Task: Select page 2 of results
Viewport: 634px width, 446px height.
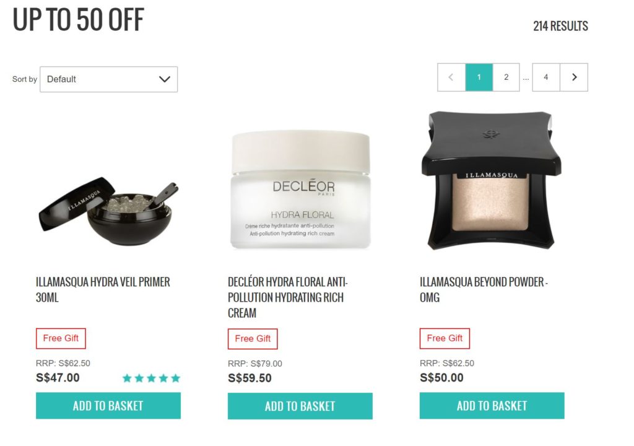Action: coord(506,77)
